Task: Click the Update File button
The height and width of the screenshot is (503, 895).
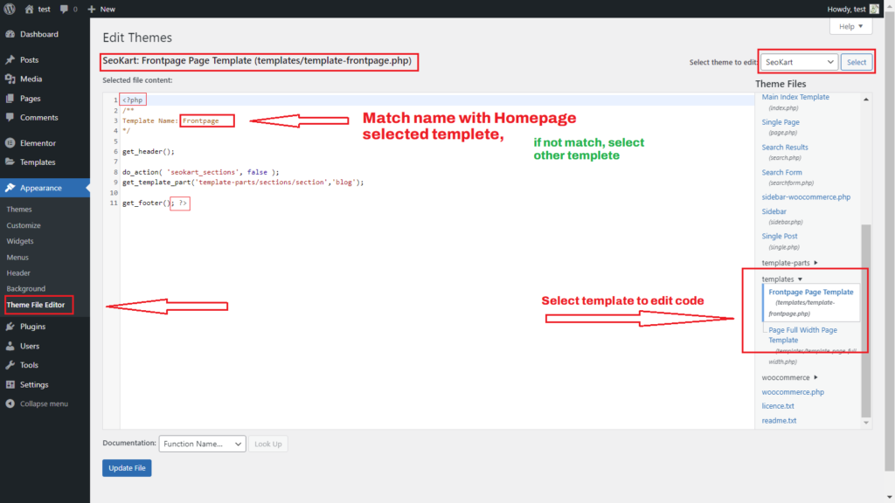Action: click(x=127, y=468)
